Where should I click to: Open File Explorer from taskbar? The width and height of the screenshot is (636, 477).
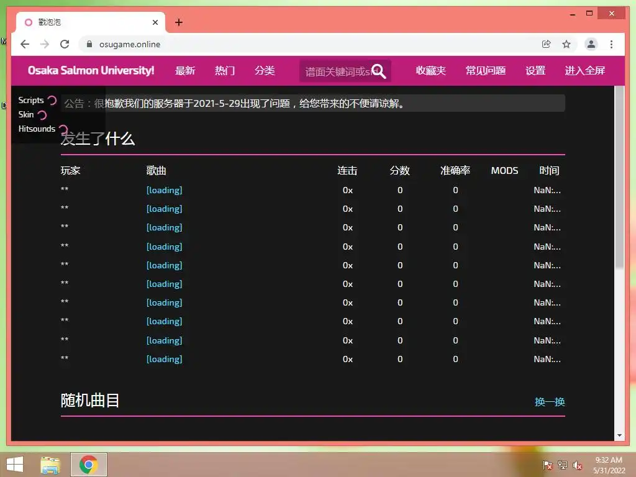pyautogui.click(x=50, y=465)
